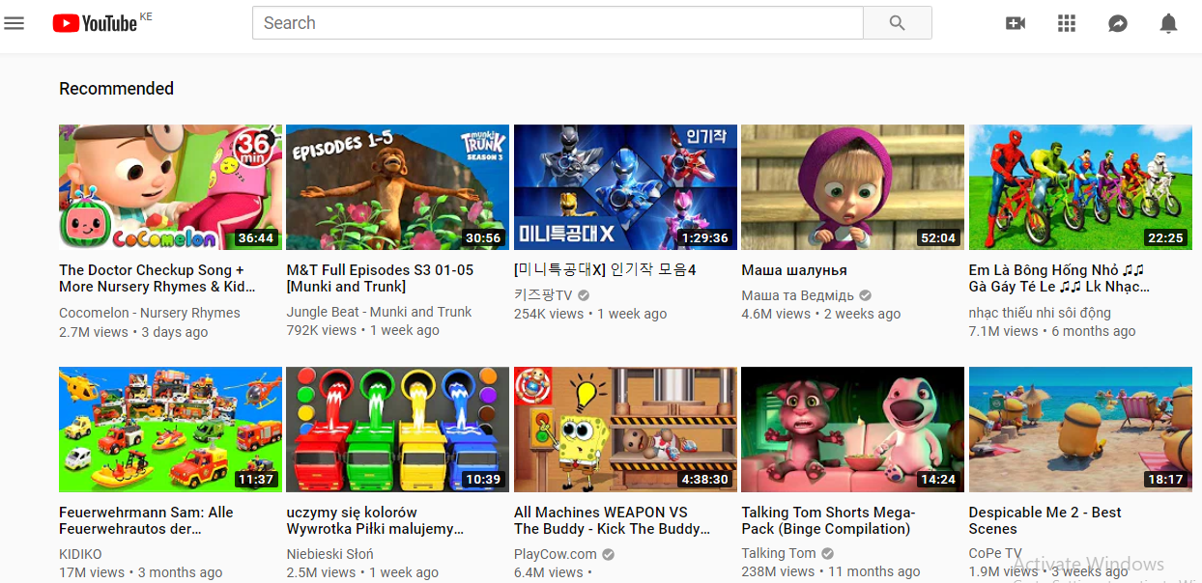
Task: Open channel "Cocomelon - Nursery Rhymes"
Action: (x=150, y=313)
